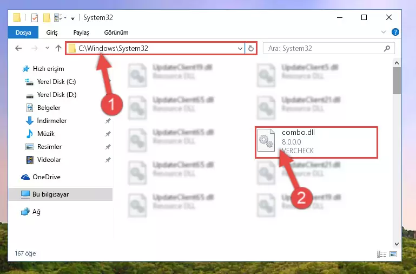416x274 pixels.
Task: Open Müzik folder in sidebar
Action: tap(41, 134)
